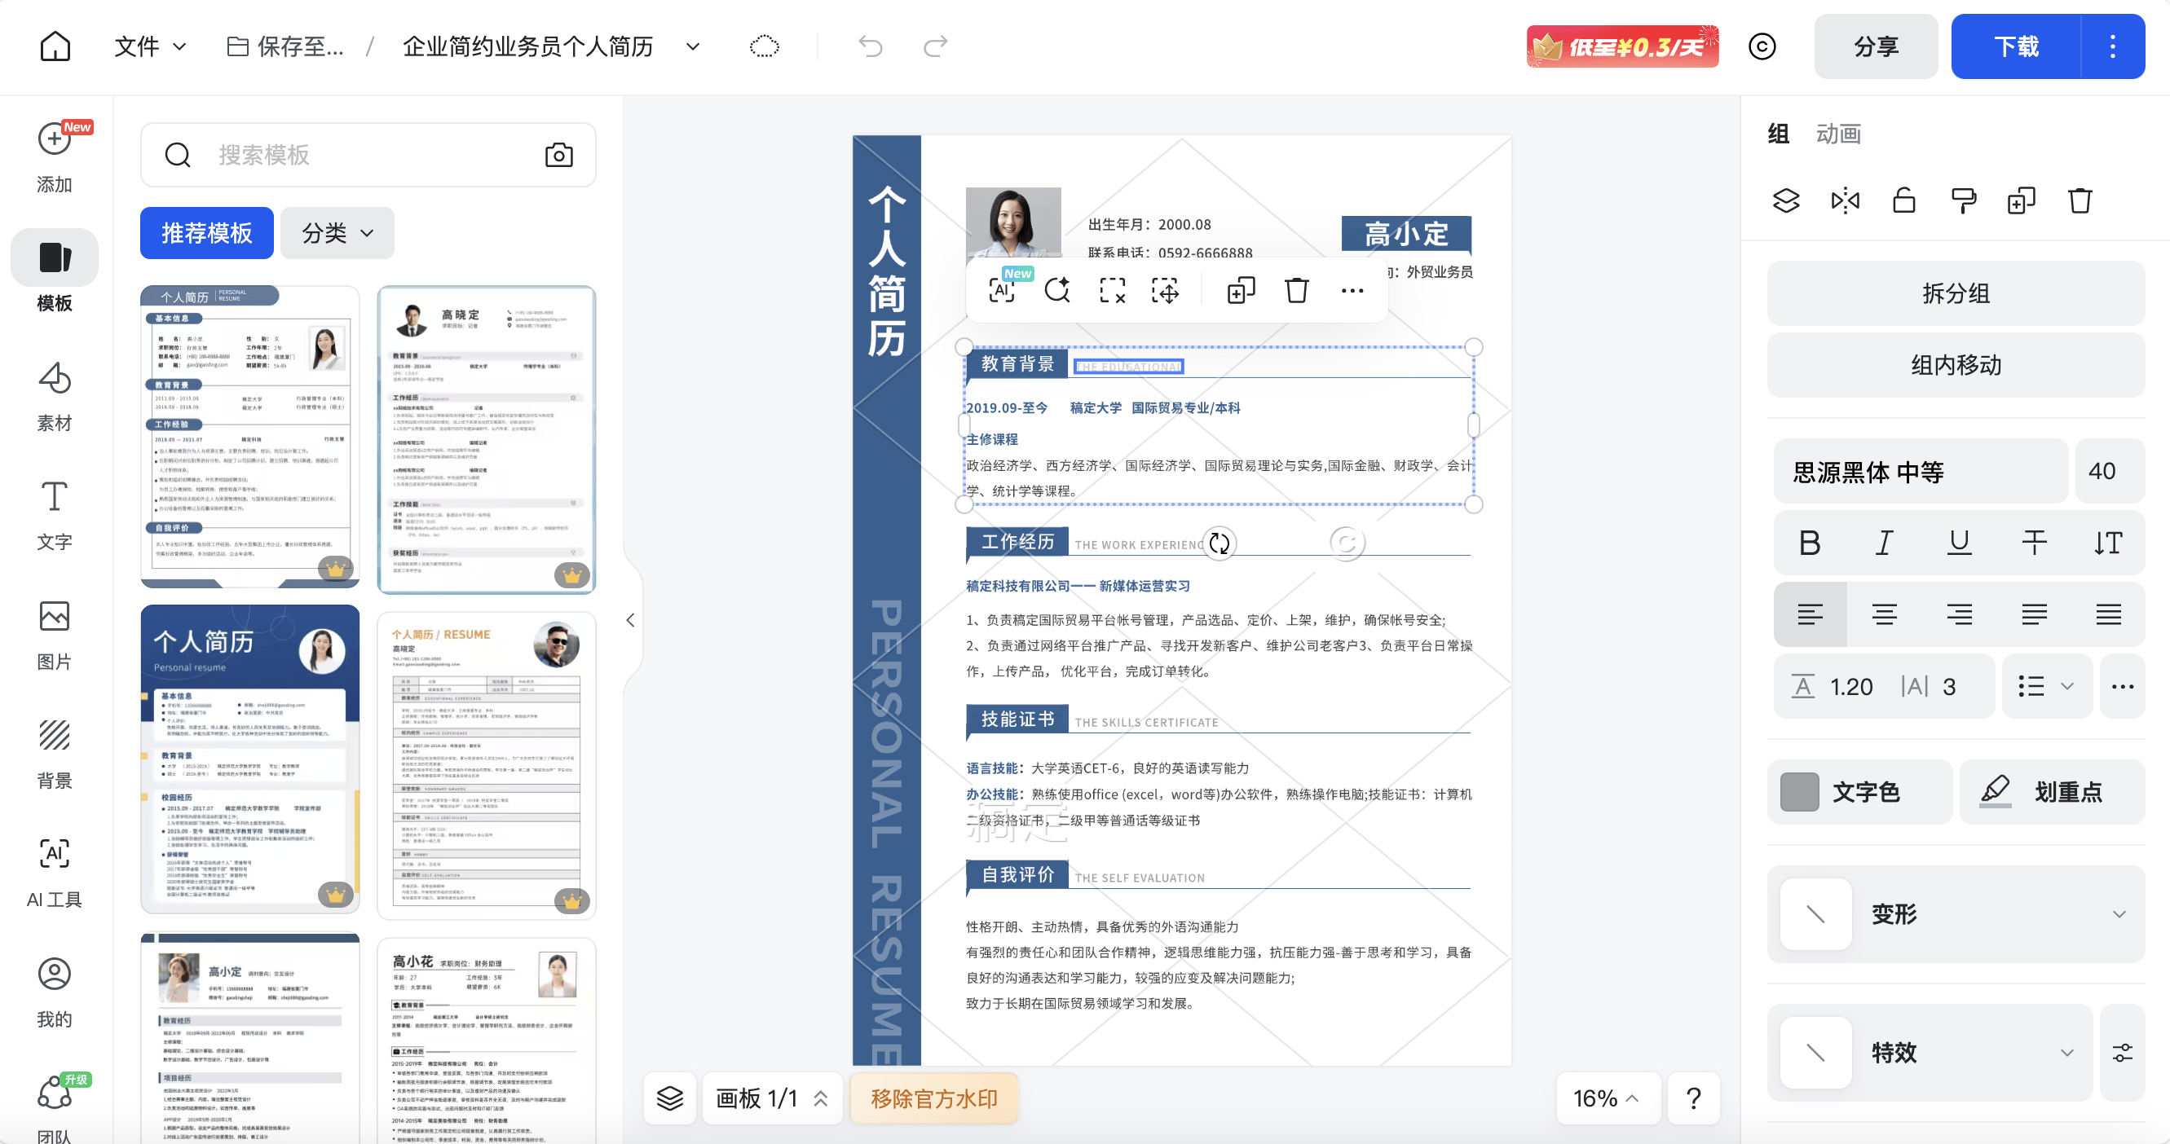This screenshot has width=2170, height=1144.
Task: Open the 16% zoom level dropdown
Action: pos(1606,1098)
